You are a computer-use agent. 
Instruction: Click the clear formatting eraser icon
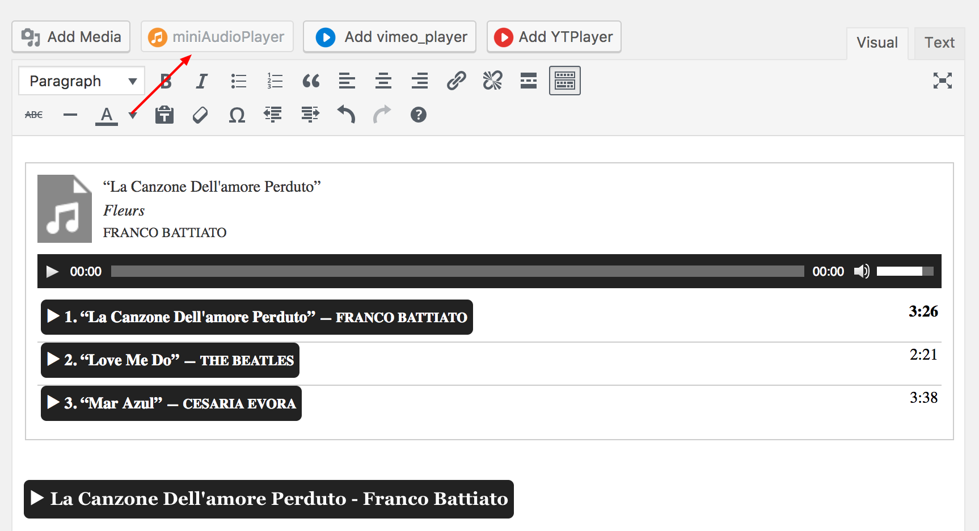(x=200, y=115)
